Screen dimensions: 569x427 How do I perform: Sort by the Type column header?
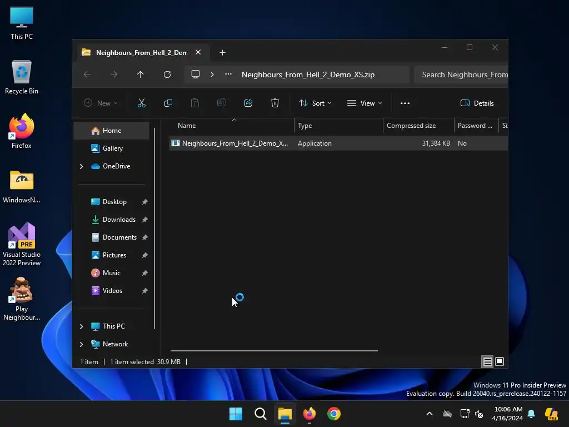(x=338, y=126)
